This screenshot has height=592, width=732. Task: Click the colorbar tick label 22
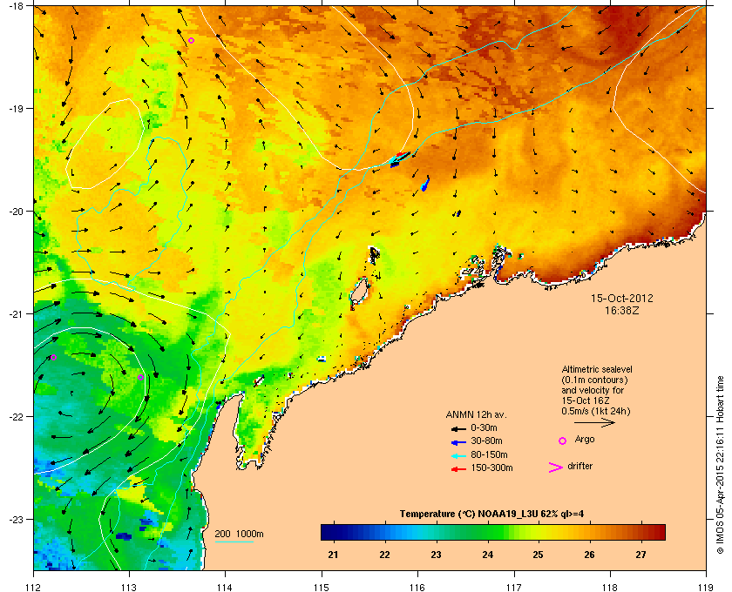384,555
